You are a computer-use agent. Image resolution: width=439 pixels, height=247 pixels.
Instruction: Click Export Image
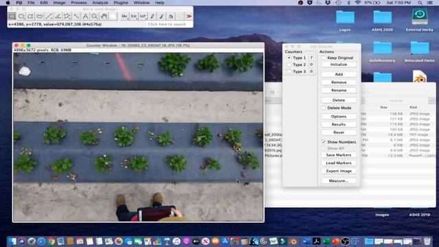[x=339, y=171]
